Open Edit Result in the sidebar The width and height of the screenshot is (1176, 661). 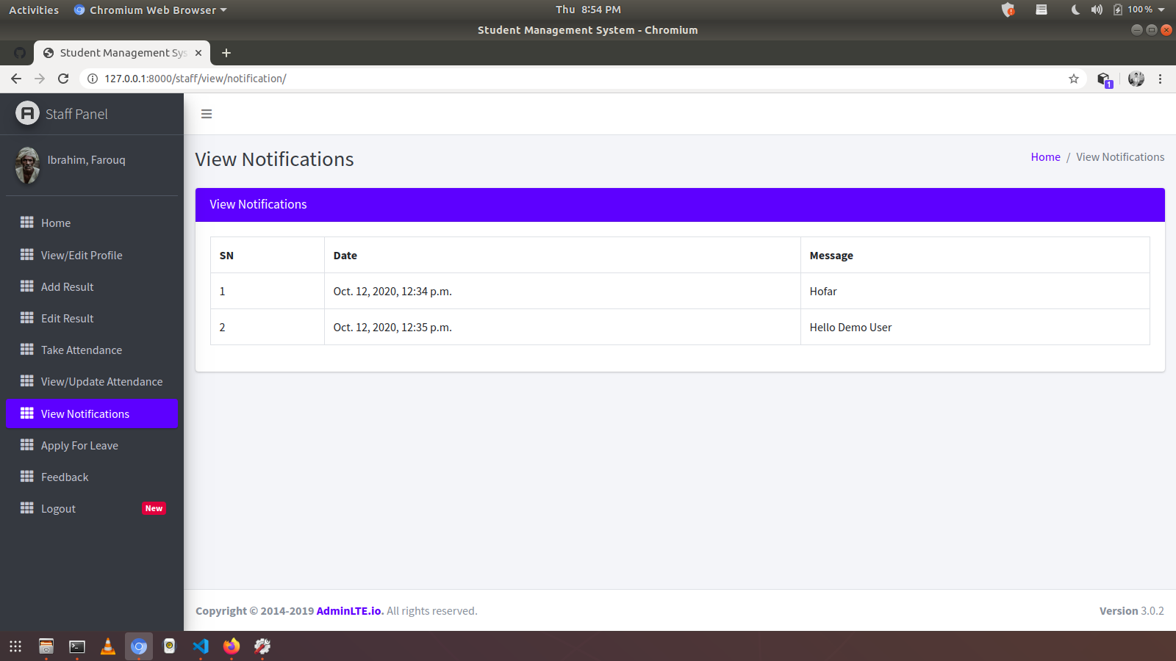(92, 318)
